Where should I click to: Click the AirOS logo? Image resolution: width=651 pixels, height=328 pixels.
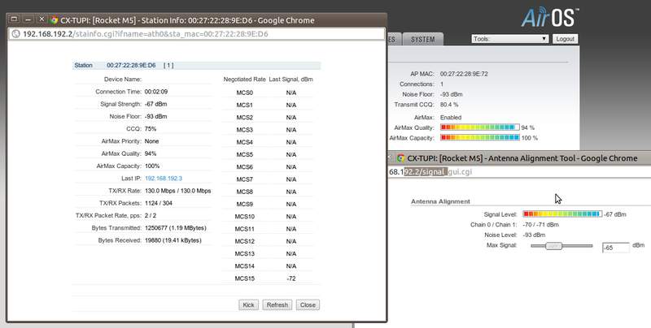550,18
